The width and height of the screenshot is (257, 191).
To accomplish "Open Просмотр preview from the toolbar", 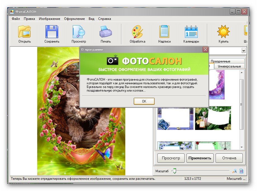I will [79, 32].
